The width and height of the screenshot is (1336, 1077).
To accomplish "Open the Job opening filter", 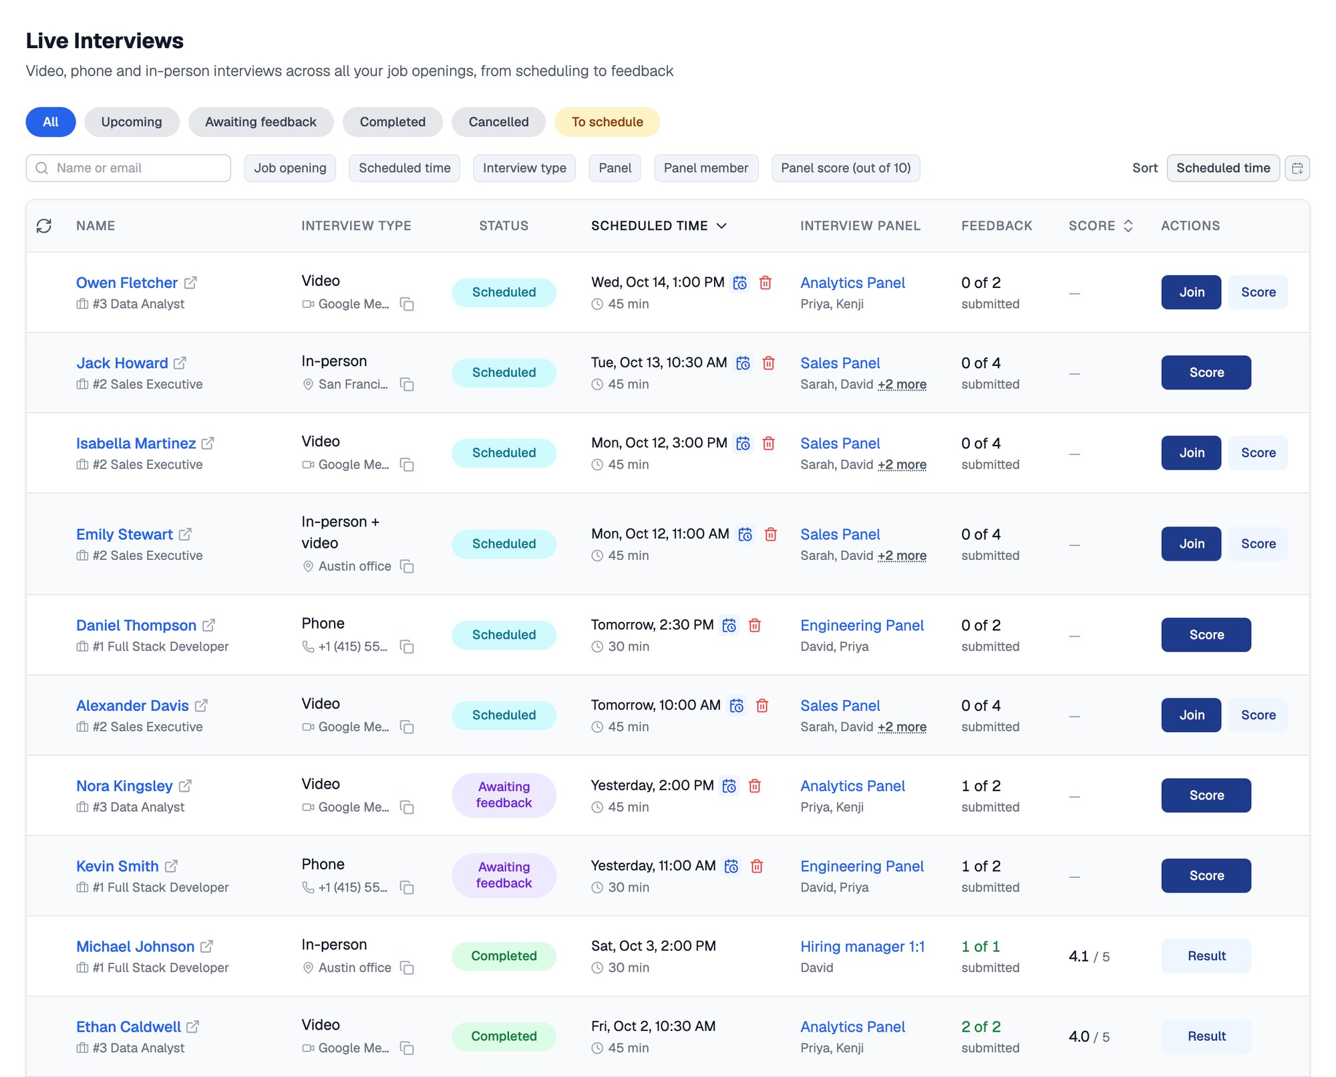I will (290, 168).
